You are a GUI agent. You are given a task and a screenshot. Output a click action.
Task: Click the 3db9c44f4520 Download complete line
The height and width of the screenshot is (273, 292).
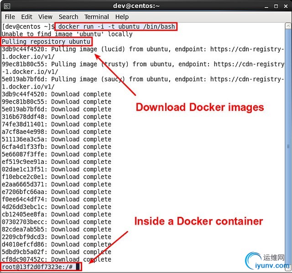click(57, 94)
